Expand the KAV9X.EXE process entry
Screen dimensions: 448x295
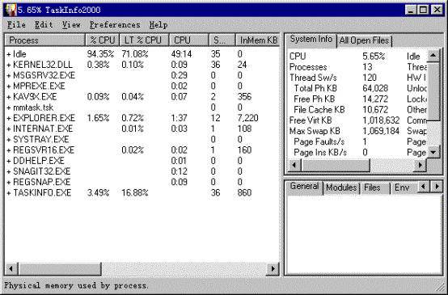tap(9, 97)
